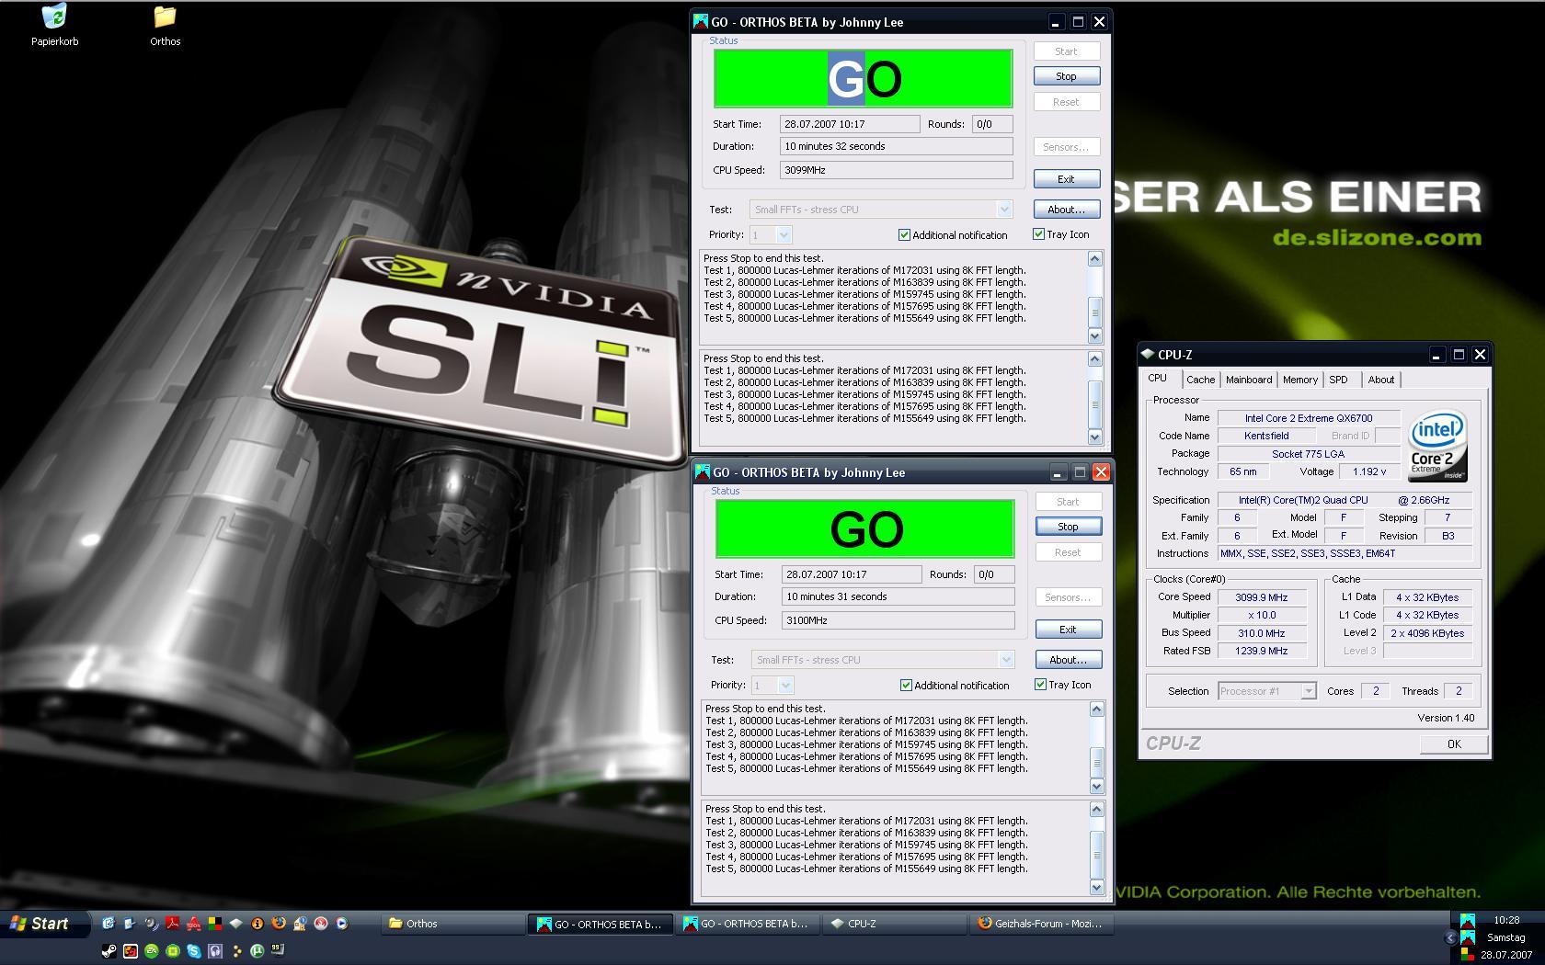This screenshot has width=1545, height=965.
Task: Switch to the Memory tab in CPU-Z
Action: (x=1299, y=380)
